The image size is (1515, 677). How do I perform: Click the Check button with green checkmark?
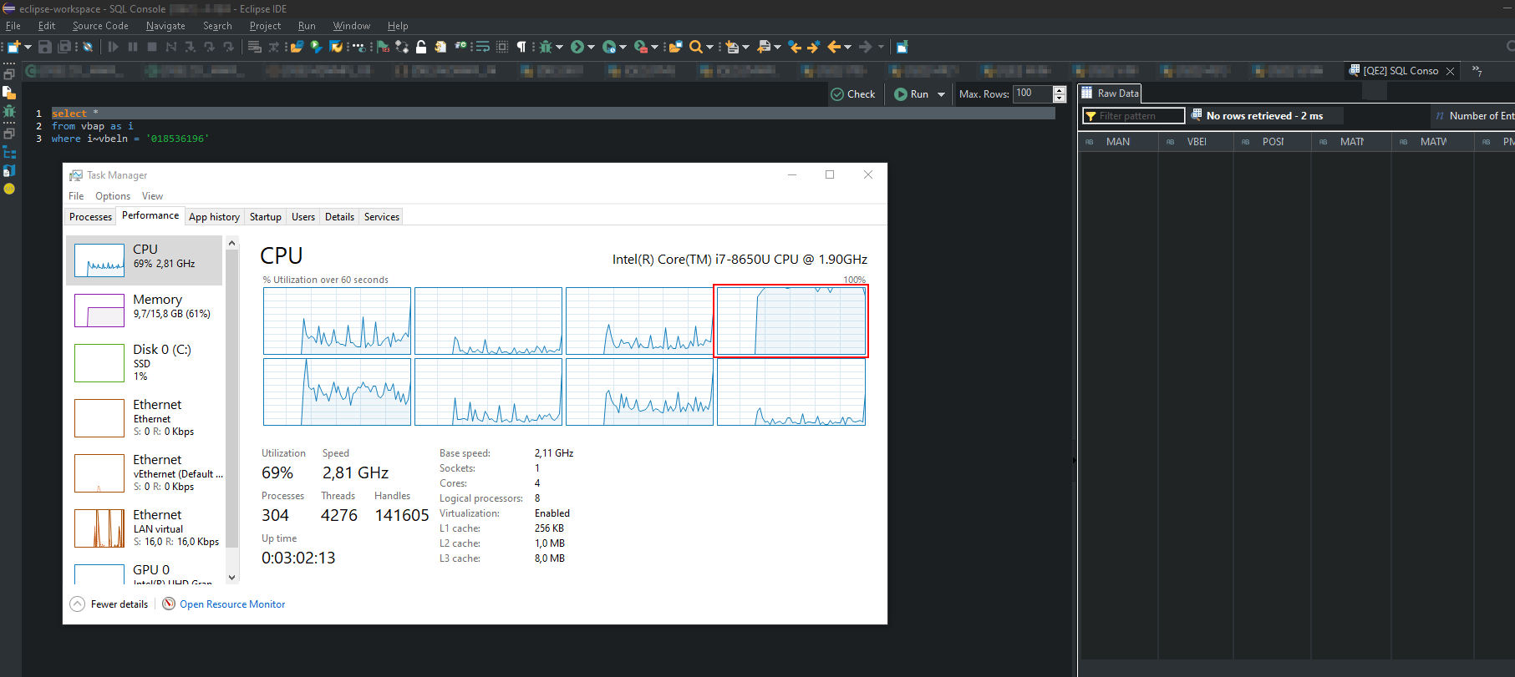coord(853,94)
